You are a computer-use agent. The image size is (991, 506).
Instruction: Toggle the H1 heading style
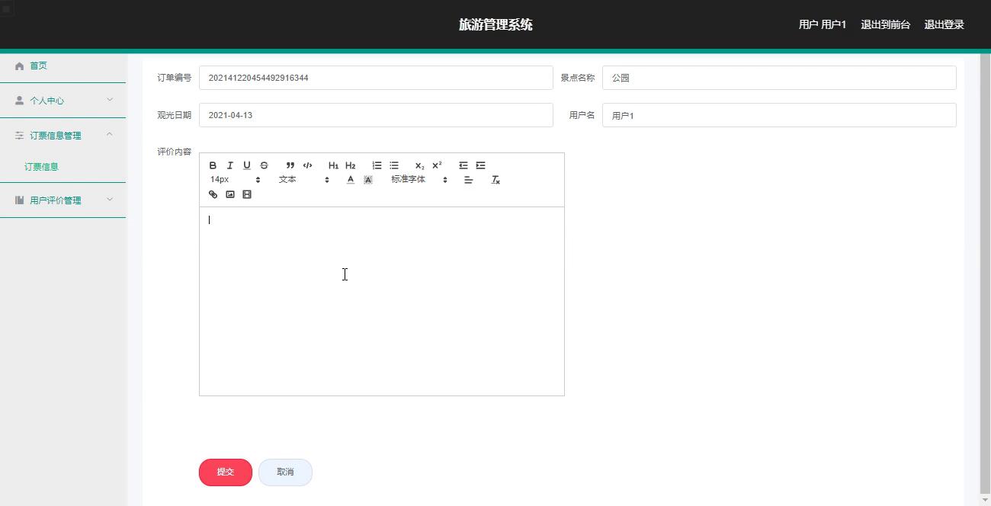pos(333,165)
